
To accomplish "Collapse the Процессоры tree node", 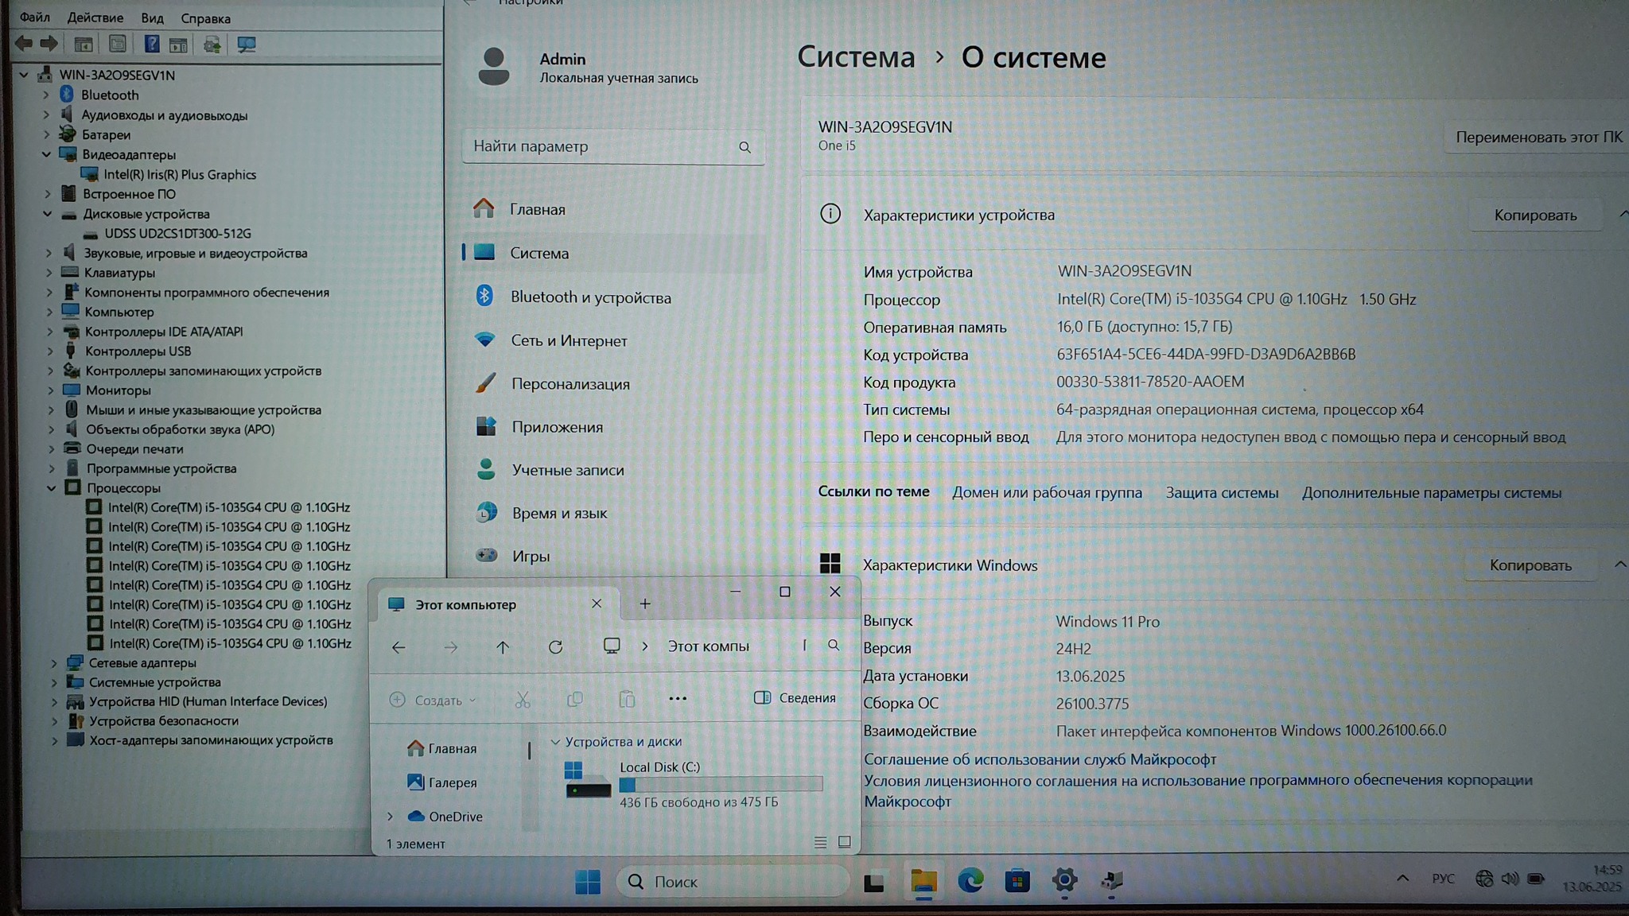I will [x=52, y=487].
